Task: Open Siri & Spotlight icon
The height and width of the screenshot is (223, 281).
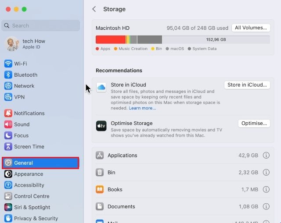Action: coord(8,207)
